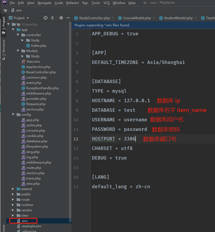Select common.php in the tree
215x232 pixels.
34,78
